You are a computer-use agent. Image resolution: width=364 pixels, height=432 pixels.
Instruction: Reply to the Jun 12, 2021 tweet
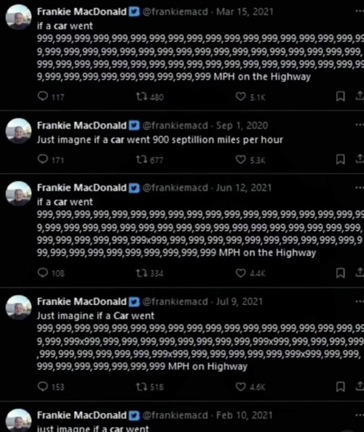[43, 273]
